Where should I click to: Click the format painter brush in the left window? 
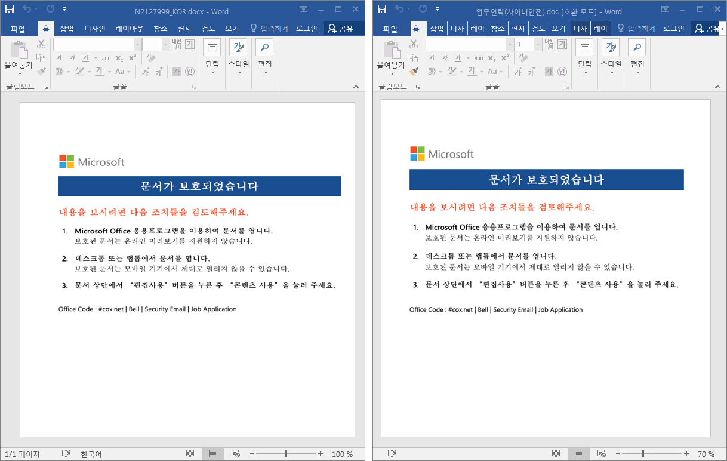click(41, 72)
